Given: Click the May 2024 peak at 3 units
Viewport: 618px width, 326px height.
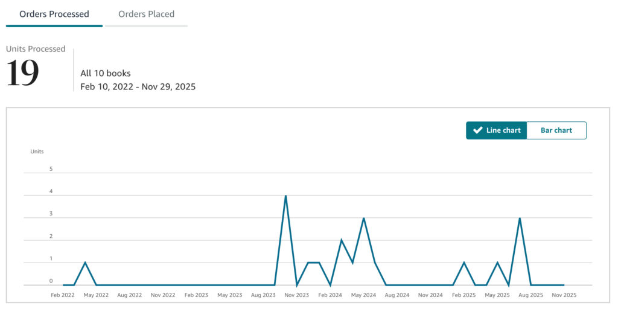Looking at the screenshot, I should 363,219.
